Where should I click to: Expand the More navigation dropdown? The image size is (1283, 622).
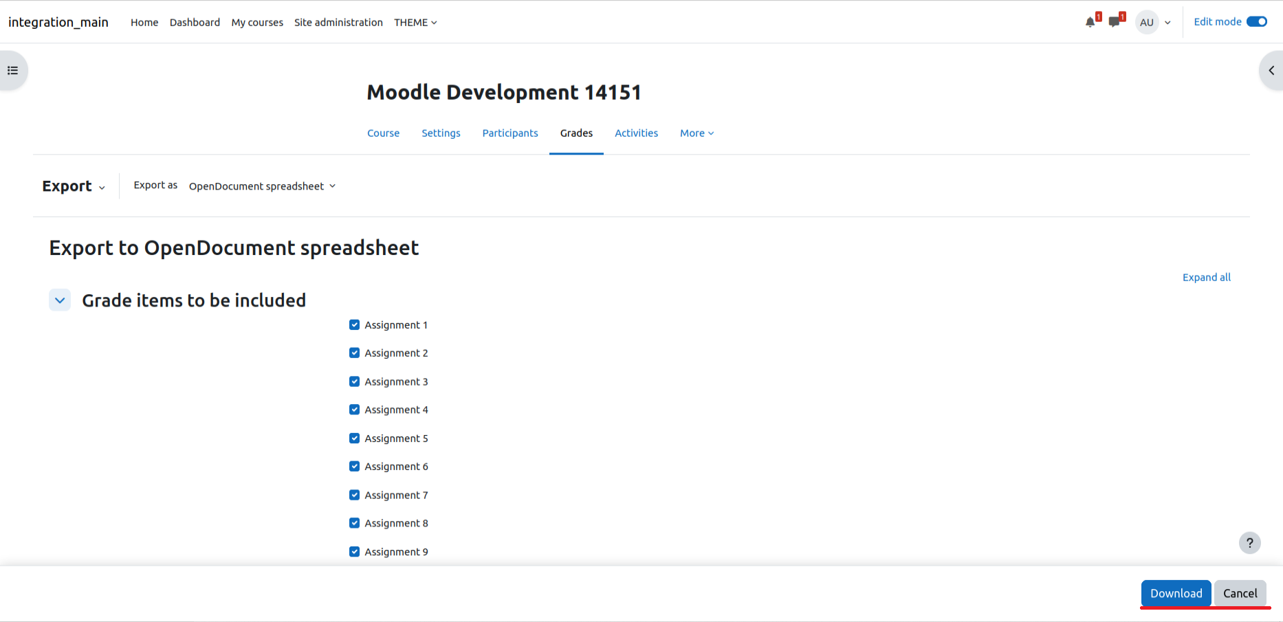[x=697, y=133]
